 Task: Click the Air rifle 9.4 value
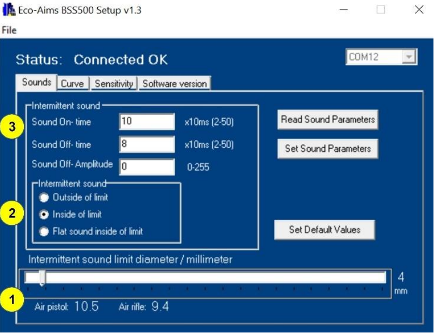coord(160,307)
